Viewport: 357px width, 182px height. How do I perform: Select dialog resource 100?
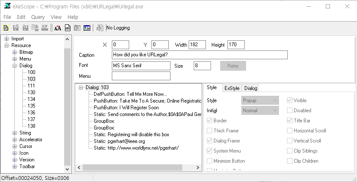click(31, 72)
